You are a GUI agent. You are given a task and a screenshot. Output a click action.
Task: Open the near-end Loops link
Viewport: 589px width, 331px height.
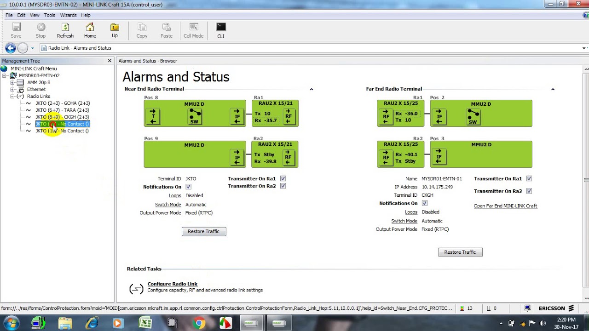point(175,195)
